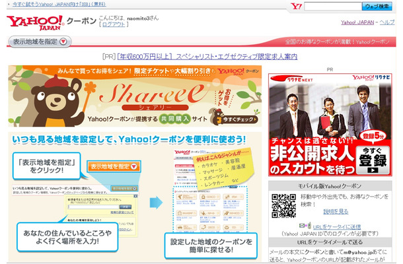Click the いつも見る地域を設定して headline

tap(129, 139)
